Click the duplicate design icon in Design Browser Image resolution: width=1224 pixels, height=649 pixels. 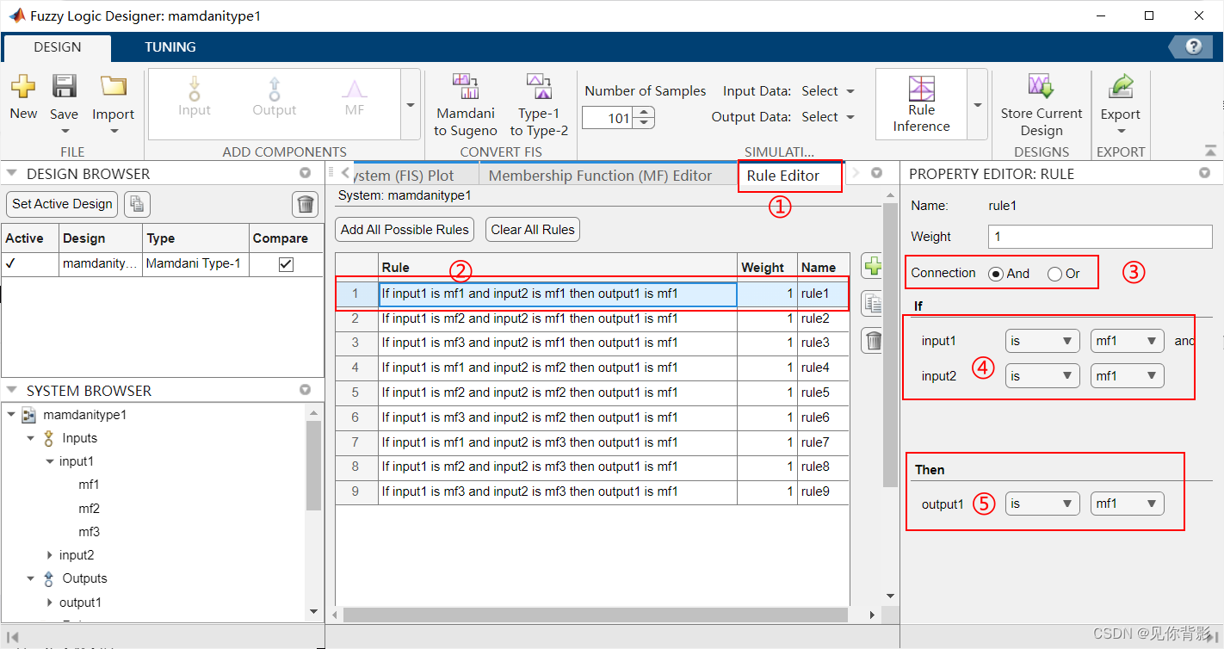[138, 204]
